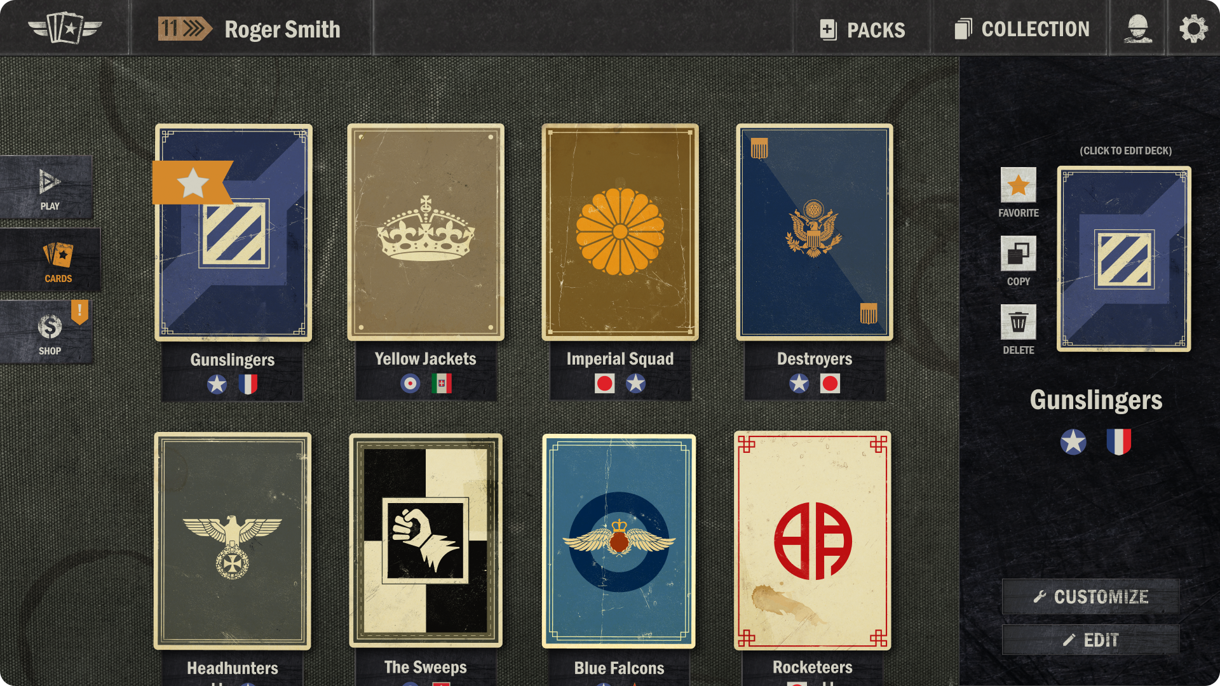Click the Customize button

click(x=1090, y=596)
